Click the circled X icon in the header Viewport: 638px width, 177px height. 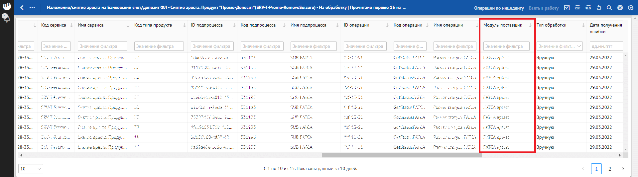tap(620, 8)
